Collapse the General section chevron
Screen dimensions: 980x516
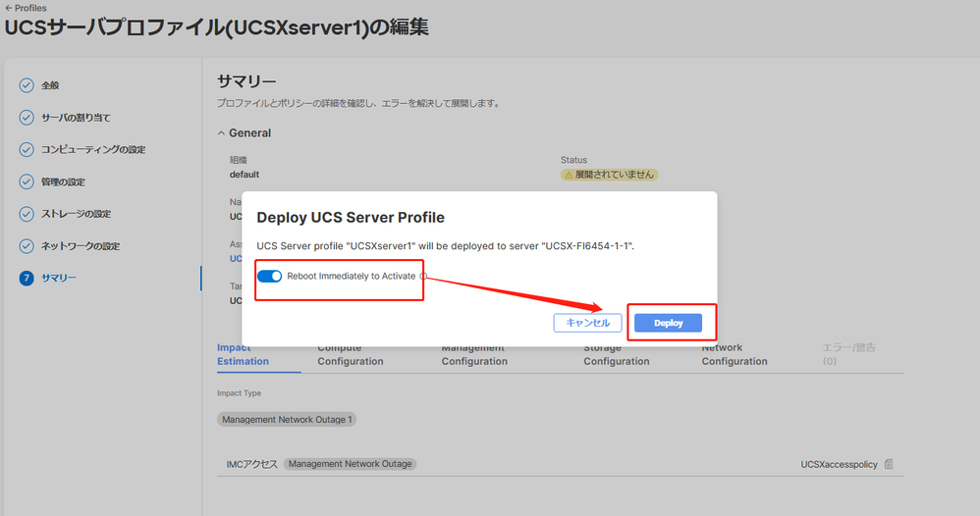[x=221, y=133]
